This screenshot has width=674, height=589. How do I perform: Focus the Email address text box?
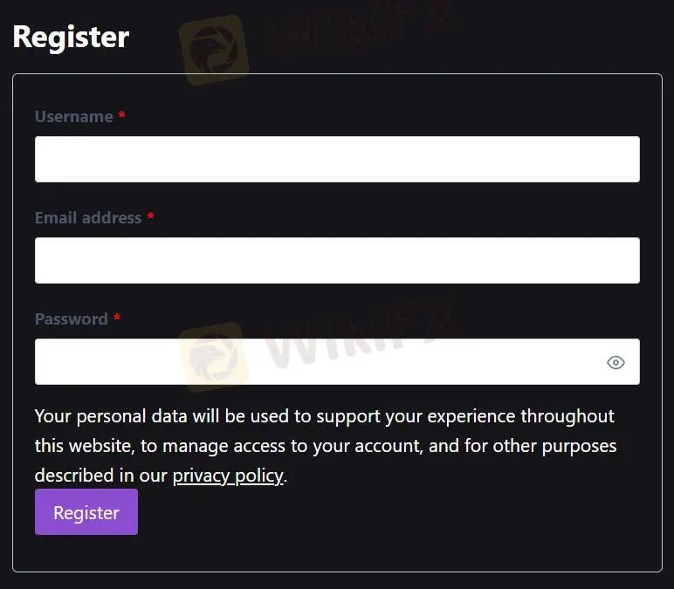(x=337, y=260)
